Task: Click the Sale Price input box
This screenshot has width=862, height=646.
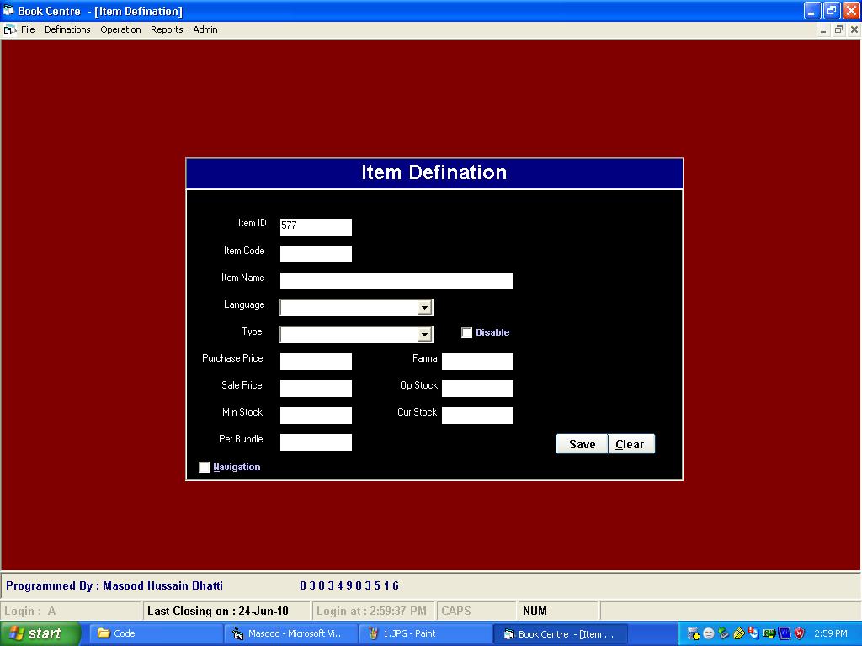Action: coord(316,389)
